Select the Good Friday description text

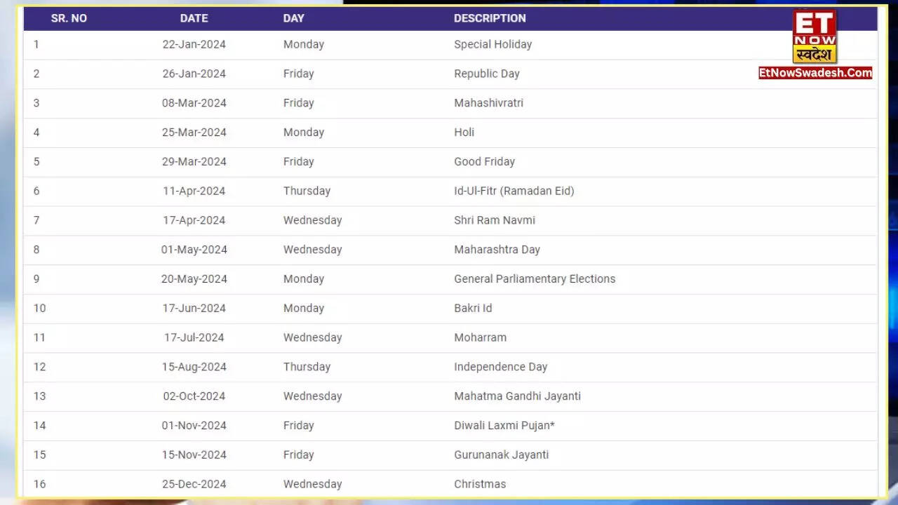(x=485, y=161)
